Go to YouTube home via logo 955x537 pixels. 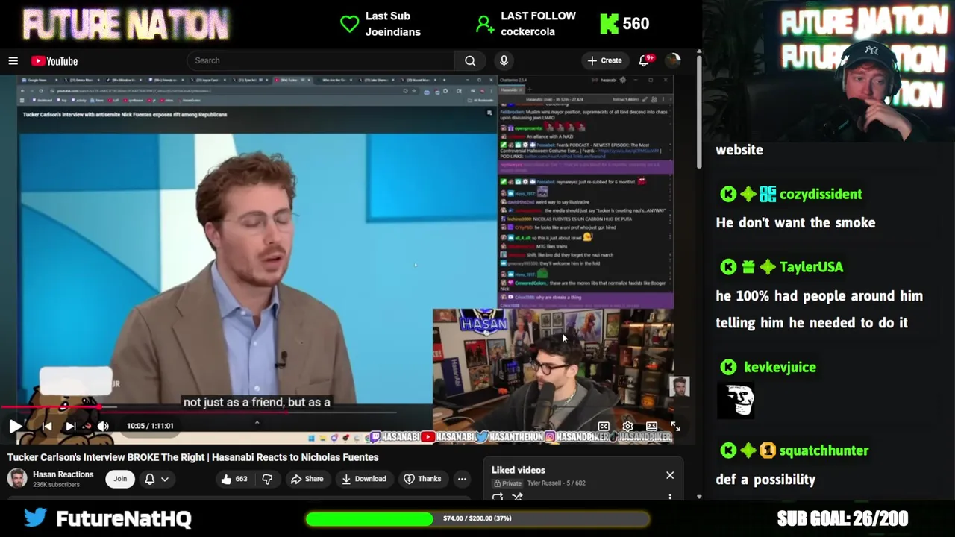(x=54, y=61)
